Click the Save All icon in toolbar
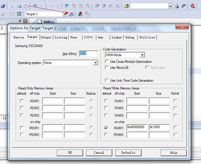This screenshot has height=164, width=201. (3, 6)
